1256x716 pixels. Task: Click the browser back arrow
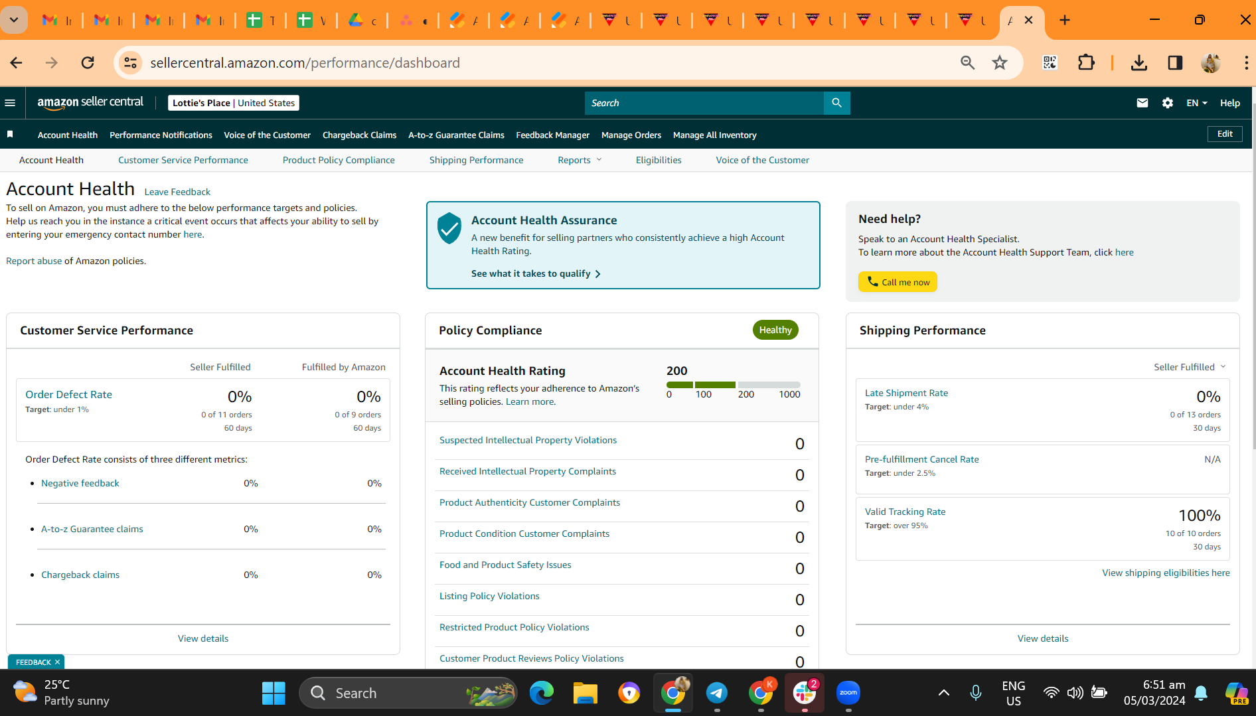pyautogui.click(x=17, y=62)
